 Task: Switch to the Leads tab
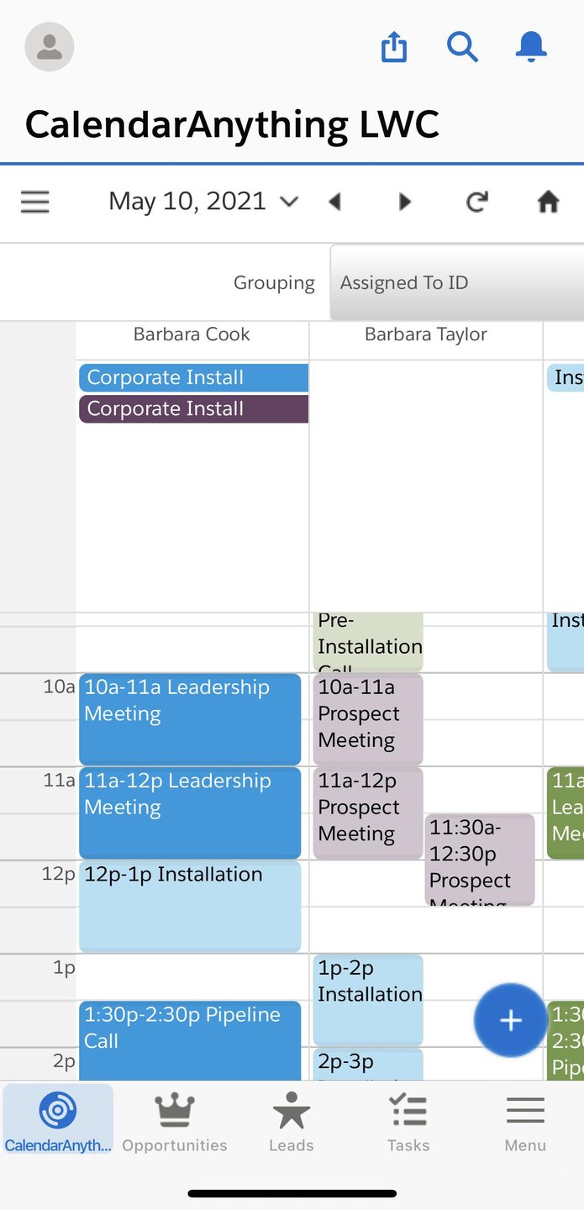tap(292, 1122)
